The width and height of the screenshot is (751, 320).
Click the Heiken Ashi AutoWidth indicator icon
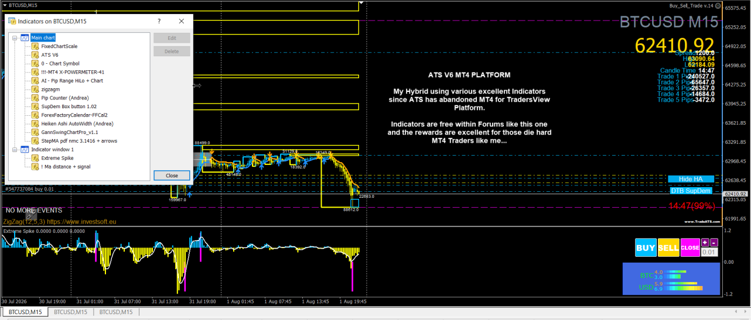(35, 123)
